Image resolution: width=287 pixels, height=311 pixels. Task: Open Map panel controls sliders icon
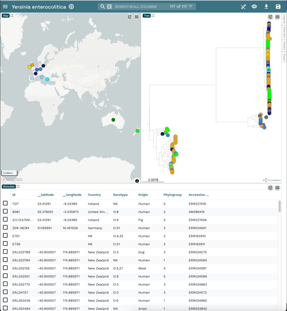tap(130, 17)
